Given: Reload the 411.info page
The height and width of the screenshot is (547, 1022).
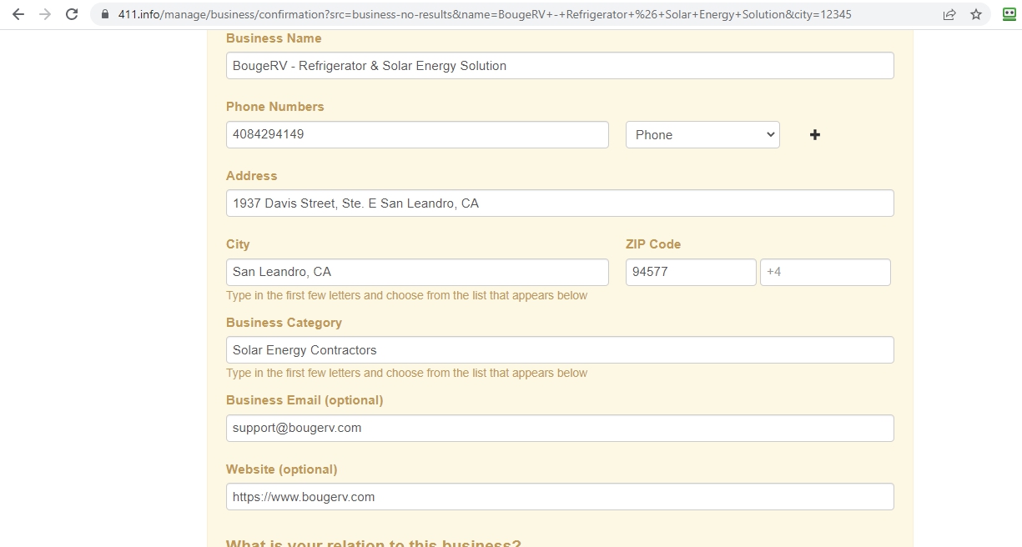Looking at the screenshot, I should tap(72, 14).
